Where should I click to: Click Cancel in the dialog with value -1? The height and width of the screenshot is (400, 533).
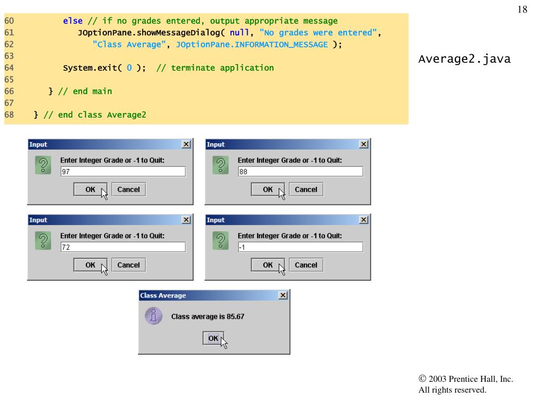pyautogui.click(x=306, y=265)
